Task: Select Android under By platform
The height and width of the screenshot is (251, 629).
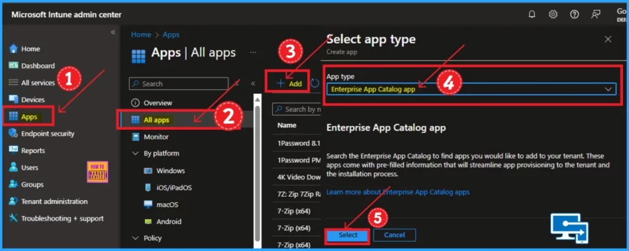Action: [169, 222]
